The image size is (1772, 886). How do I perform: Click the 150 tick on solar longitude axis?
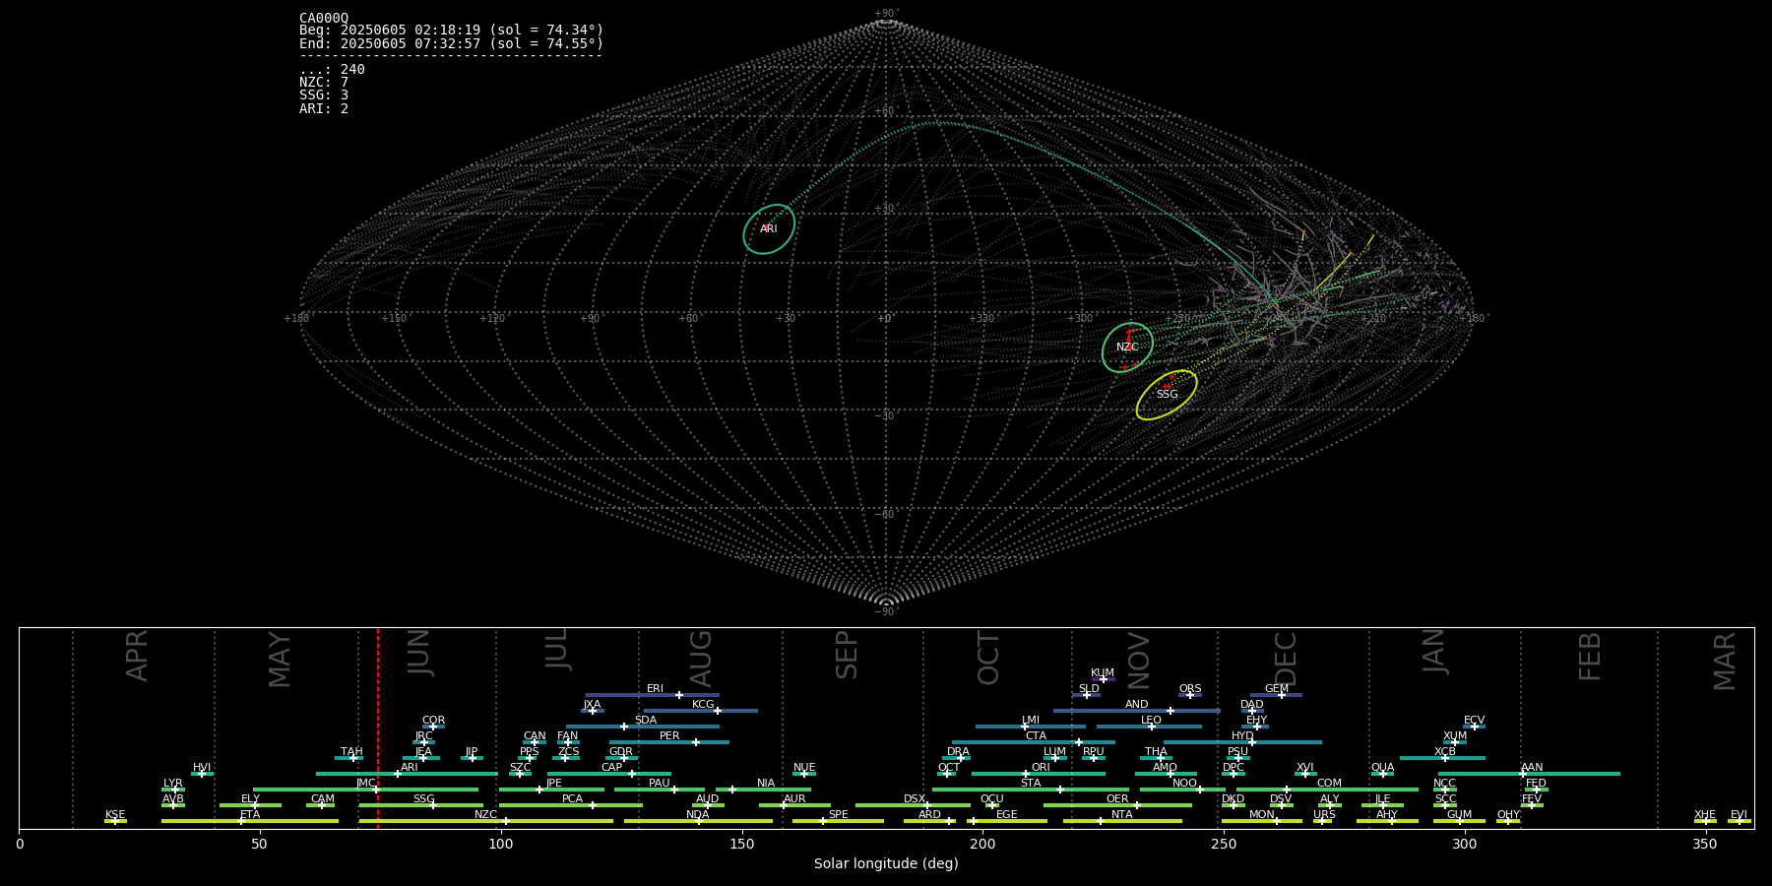(741, 844)
